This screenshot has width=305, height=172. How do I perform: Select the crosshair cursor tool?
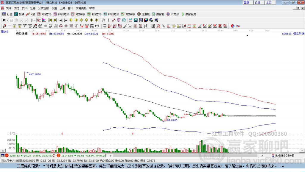[108, 20]
